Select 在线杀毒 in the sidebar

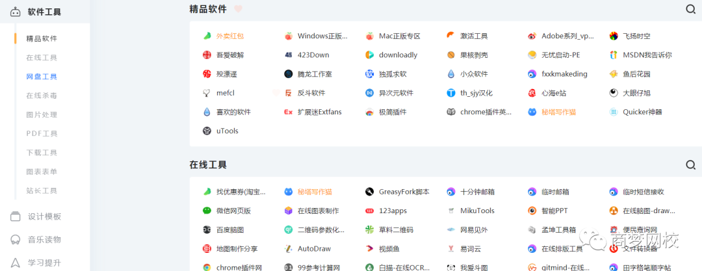click(42, 96)
